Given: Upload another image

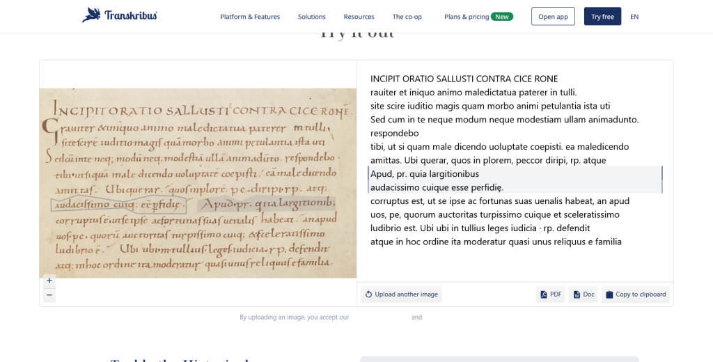Looking at the screenshot, I should [x=401, y=294].
